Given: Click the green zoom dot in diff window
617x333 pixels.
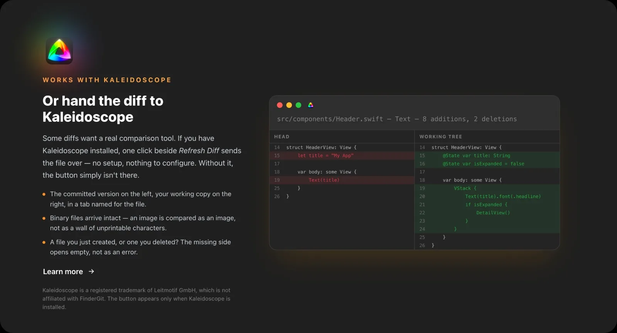Looking at the screenshot, I should pos(298,105).
